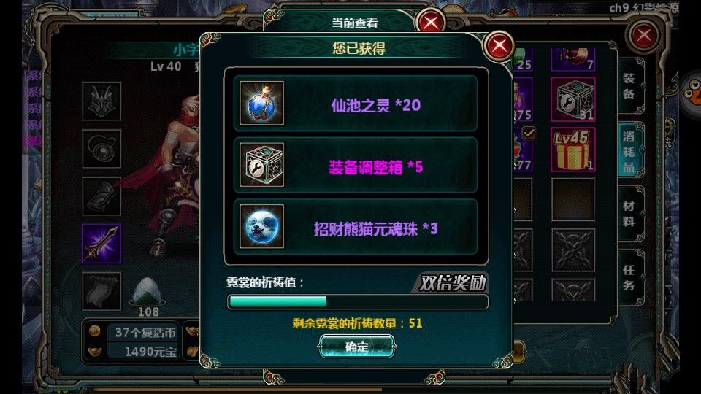Screen dimensions: 701x394
Task: Click the 仙池之灵 blue potion orb icon
Action: tap(261, 103)
